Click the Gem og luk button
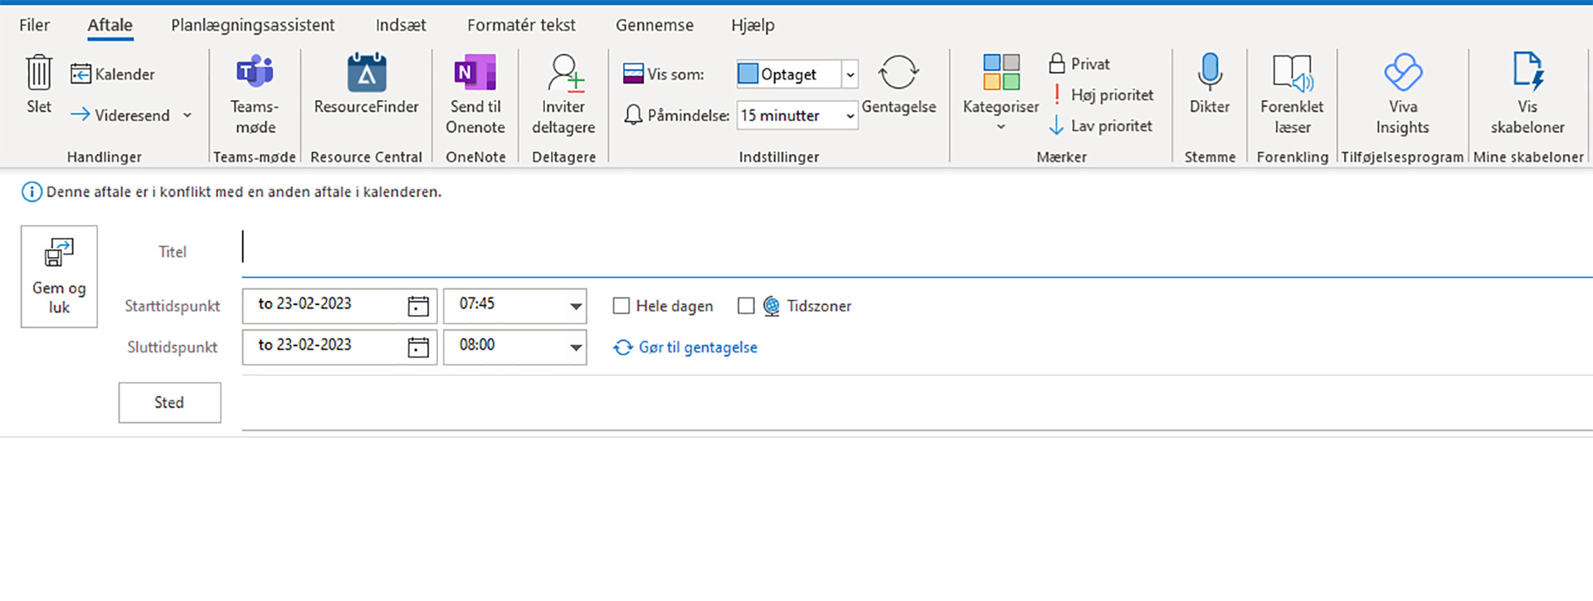1593x601 pixels. click(59, 277)
